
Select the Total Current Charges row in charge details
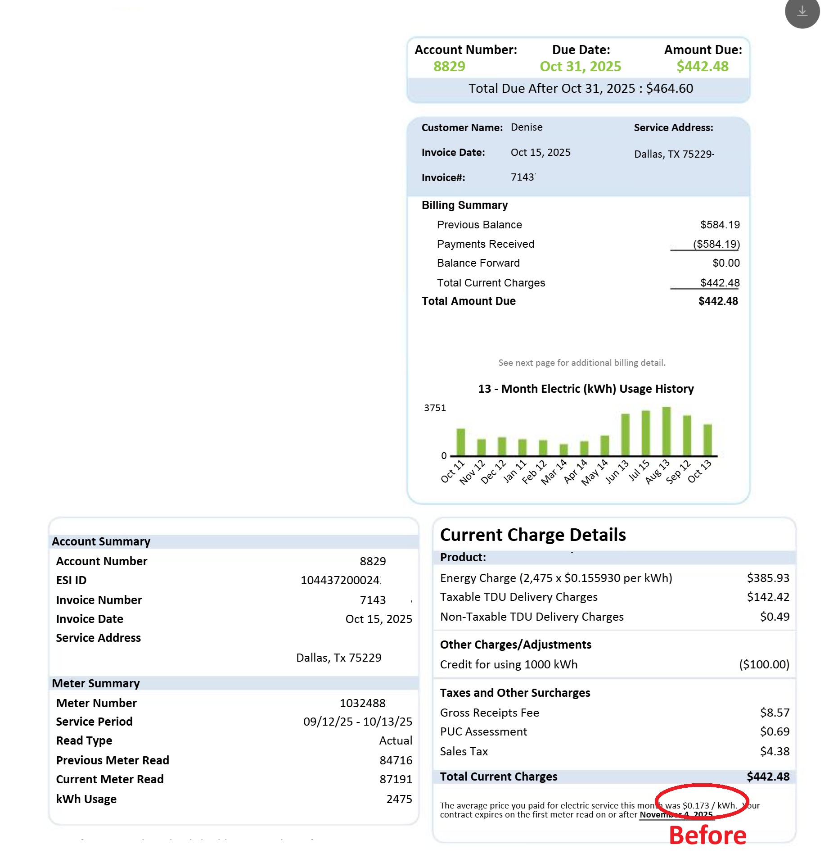click(x=614, y=777)
